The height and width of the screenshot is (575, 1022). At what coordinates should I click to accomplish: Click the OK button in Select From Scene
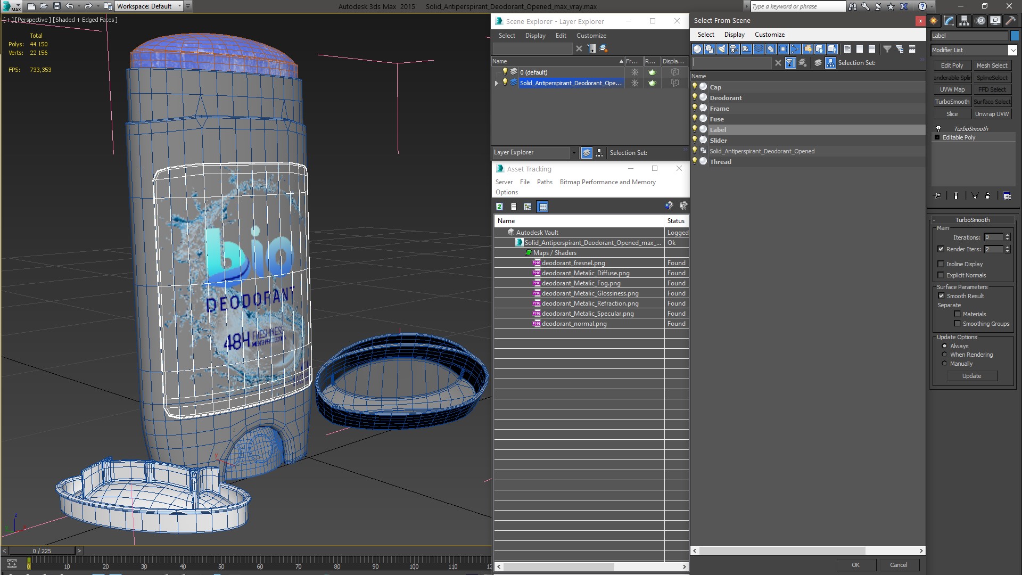pyautogui.click(x=855, y=565)
